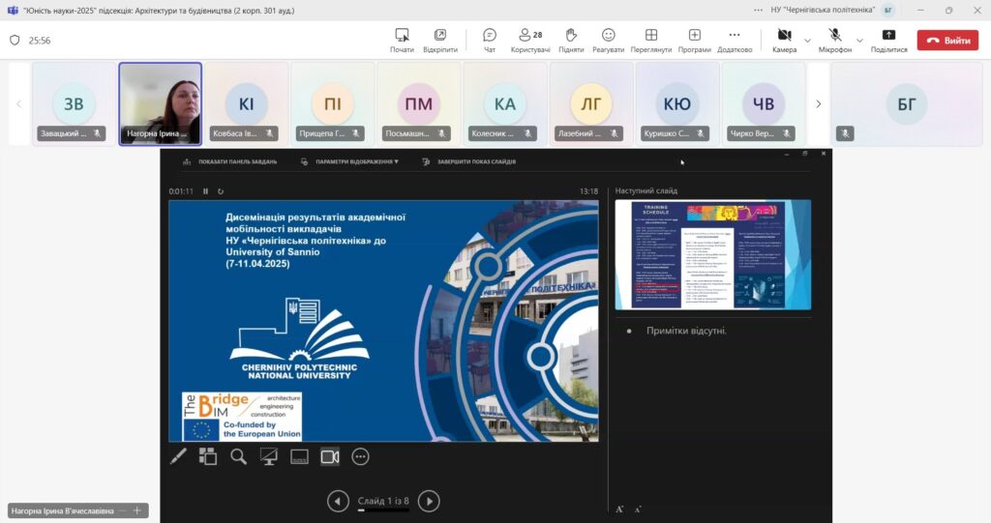Open the Почати recording menu

pyautogui.click(x=402, y=41)
